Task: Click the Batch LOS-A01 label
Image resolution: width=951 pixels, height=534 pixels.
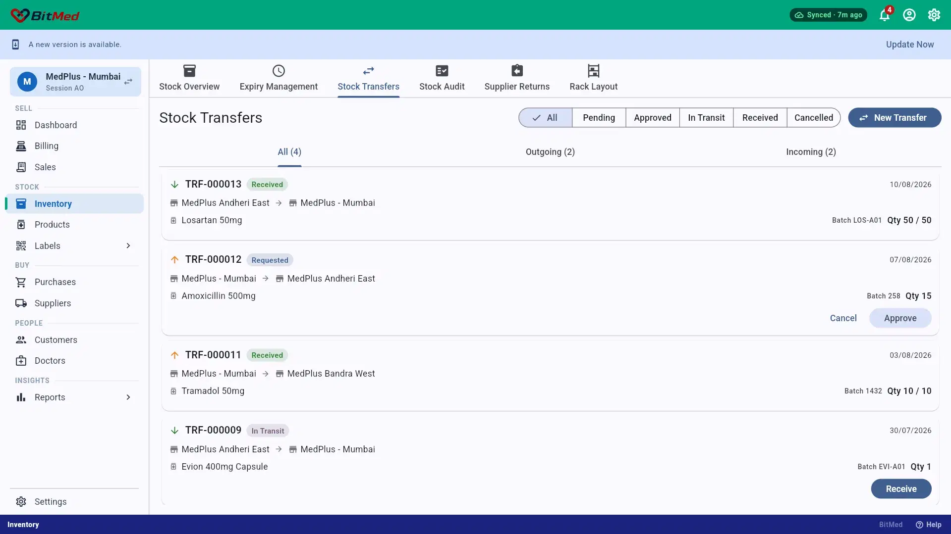Action: click(x=857, y=220)
